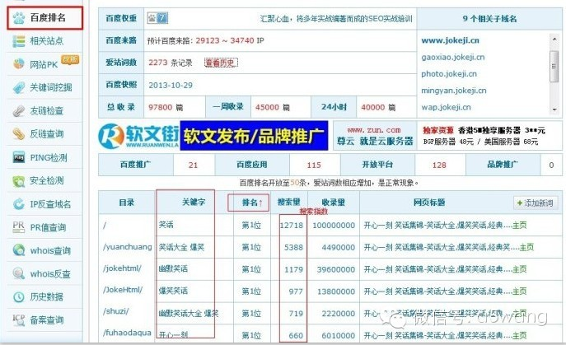Click the 百度推广 value 21
This screenshot has width=566, height=345.
pyautogui.click(x=193, y=166)
